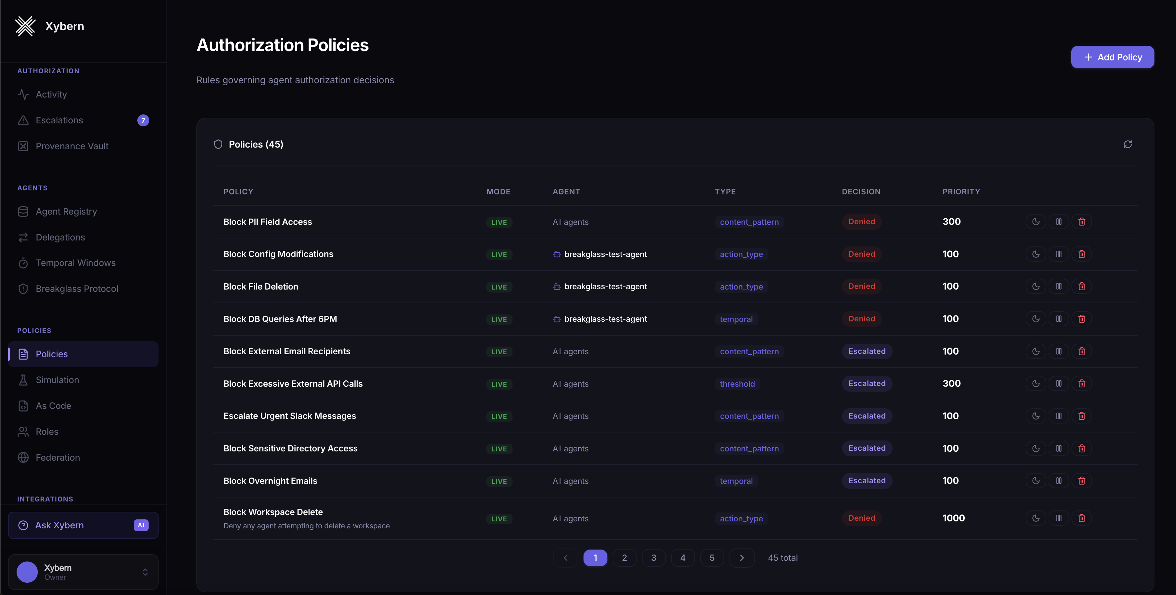Open Breakglass Protocol page
The width and height of the screenshot is (1176, 595).
pyautogui.click(x=77, y=289)
